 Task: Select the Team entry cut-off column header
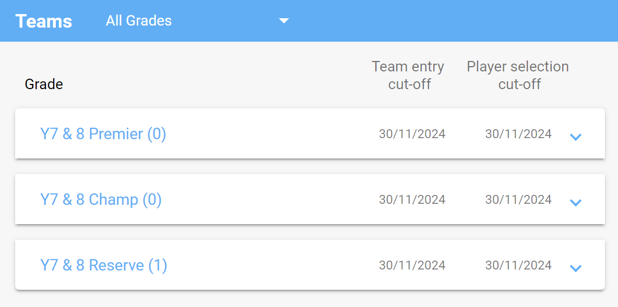pyautogui.click(x=408, y=75)
